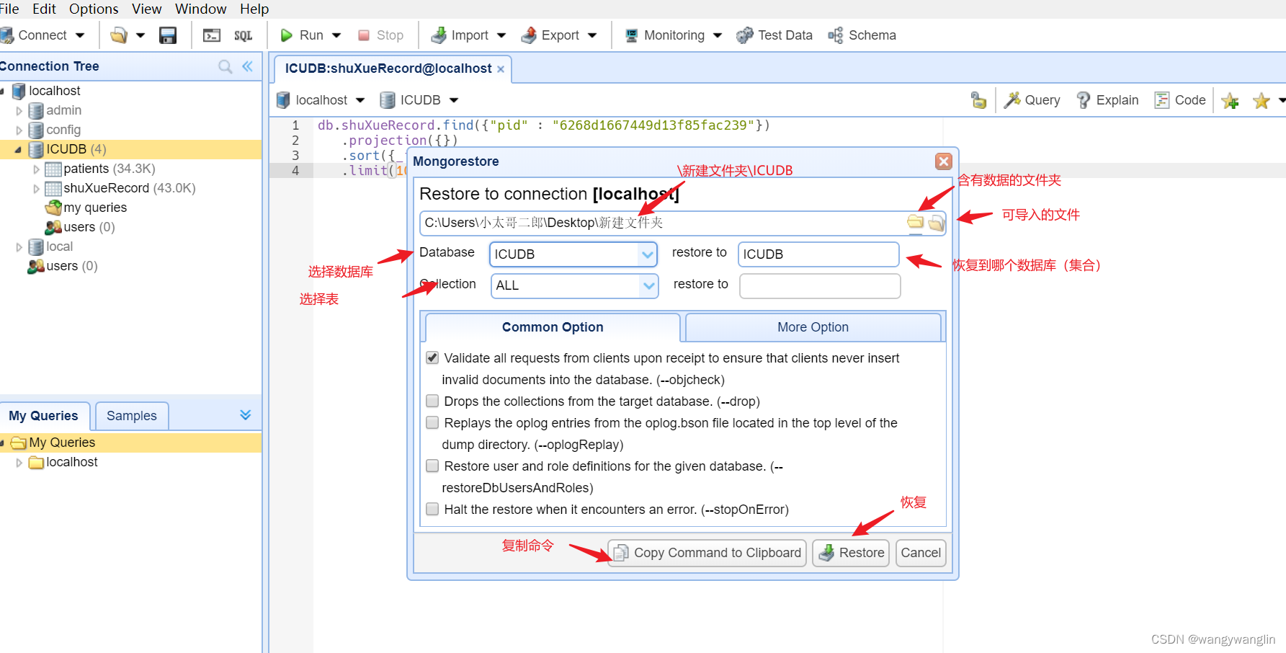Click the empty collection restore-to field
Viewport: 1286px width, 653px height.
820,286
